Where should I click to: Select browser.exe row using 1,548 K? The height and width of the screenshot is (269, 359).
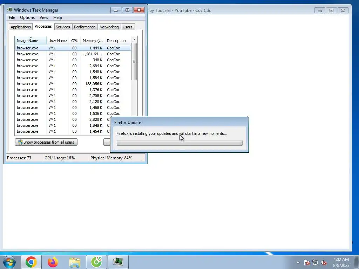coord(73,72)
